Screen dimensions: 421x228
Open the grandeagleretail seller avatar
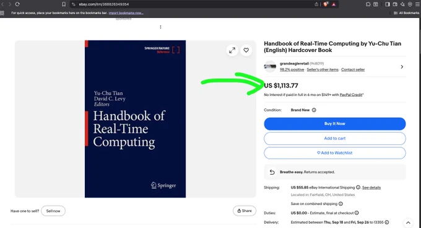tap(270, 66)
